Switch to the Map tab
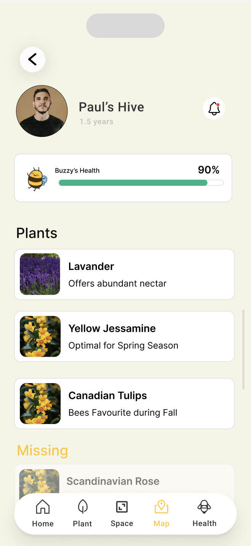251x546 pixels. coord(161,513)
